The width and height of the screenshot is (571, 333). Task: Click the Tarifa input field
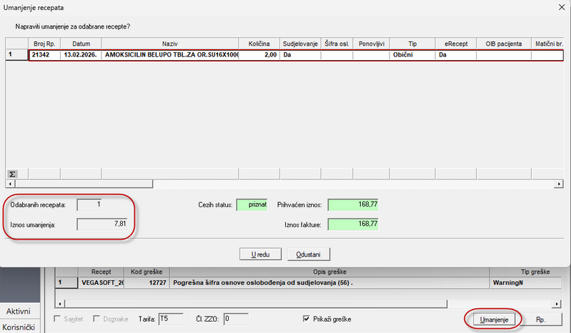[170, 319]
